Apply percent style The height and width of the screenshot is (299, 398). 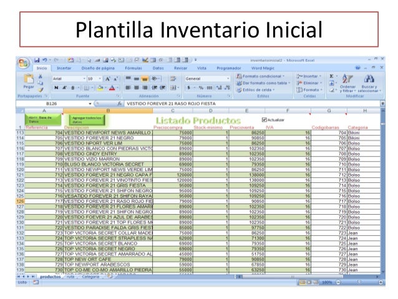click(x=201, y=88)
